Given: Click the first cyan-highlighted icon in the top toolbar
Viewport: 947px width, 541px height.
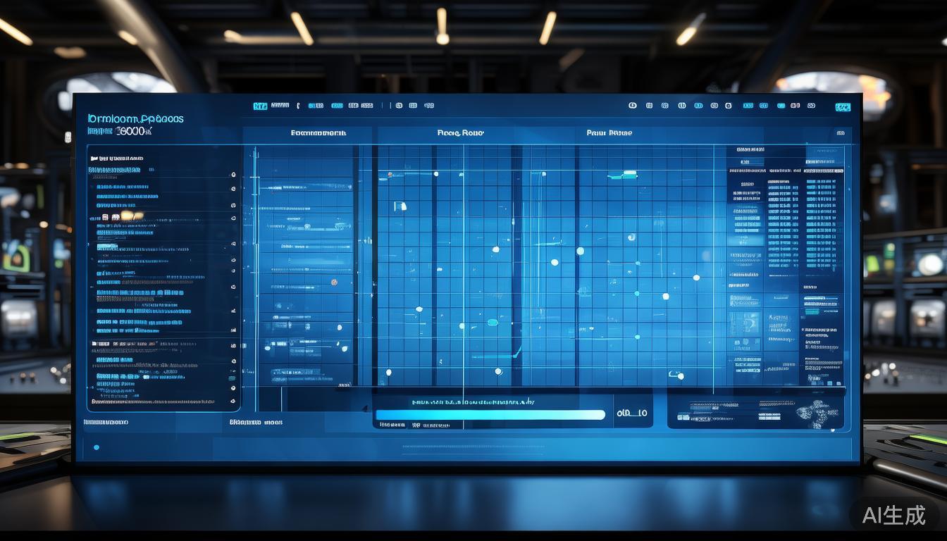Looking at the screenshot, I should click(x=260, y=106).
